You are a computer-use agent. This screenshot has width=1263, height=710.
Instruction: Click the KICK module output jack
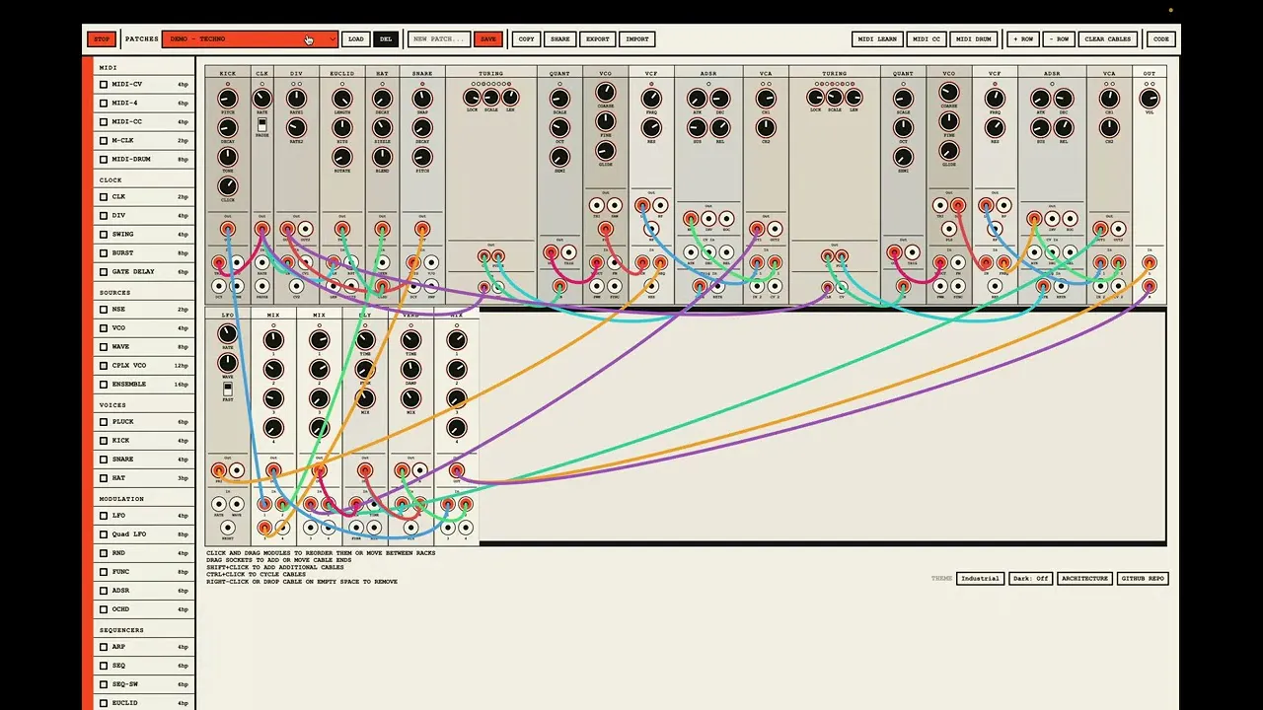[228, 229]
